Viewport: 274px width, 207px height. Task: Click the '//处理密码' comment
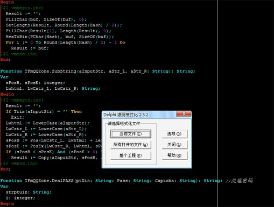(x=239, y=181)
